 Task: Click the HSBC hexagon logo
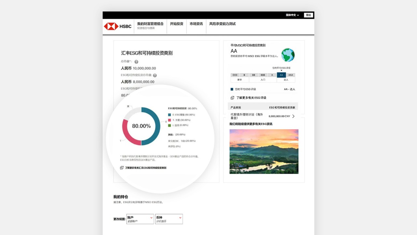[x=111, y=26]
